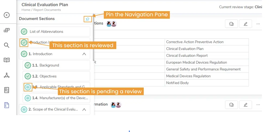Image resolution: width=269 pixels, height=132 pixels.
Task: Toggle review status of 1.1 Background
Action: 28,65
